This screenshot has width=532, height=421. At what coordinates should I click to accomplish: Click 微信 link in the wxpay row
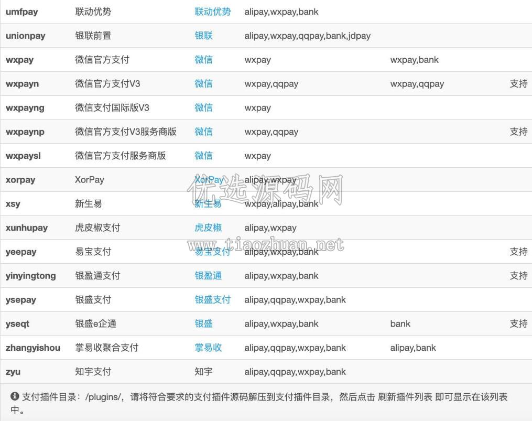(x=203, y=60)
